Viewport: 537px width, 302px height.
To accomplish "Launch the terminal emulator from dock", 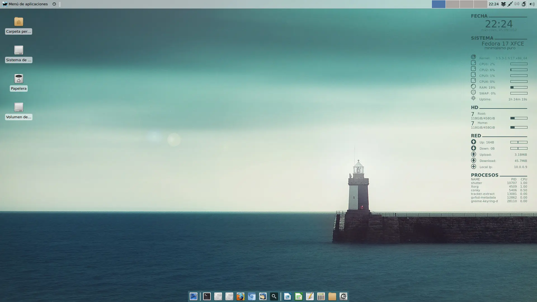I will pos(207,296).
